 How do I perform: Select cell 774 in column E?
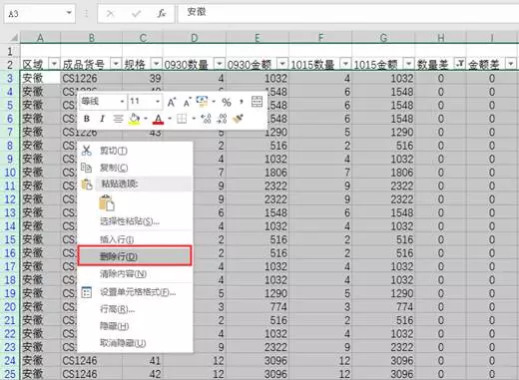(258, 306)
